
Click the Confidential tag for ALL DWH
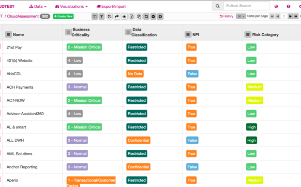[138, 140]
